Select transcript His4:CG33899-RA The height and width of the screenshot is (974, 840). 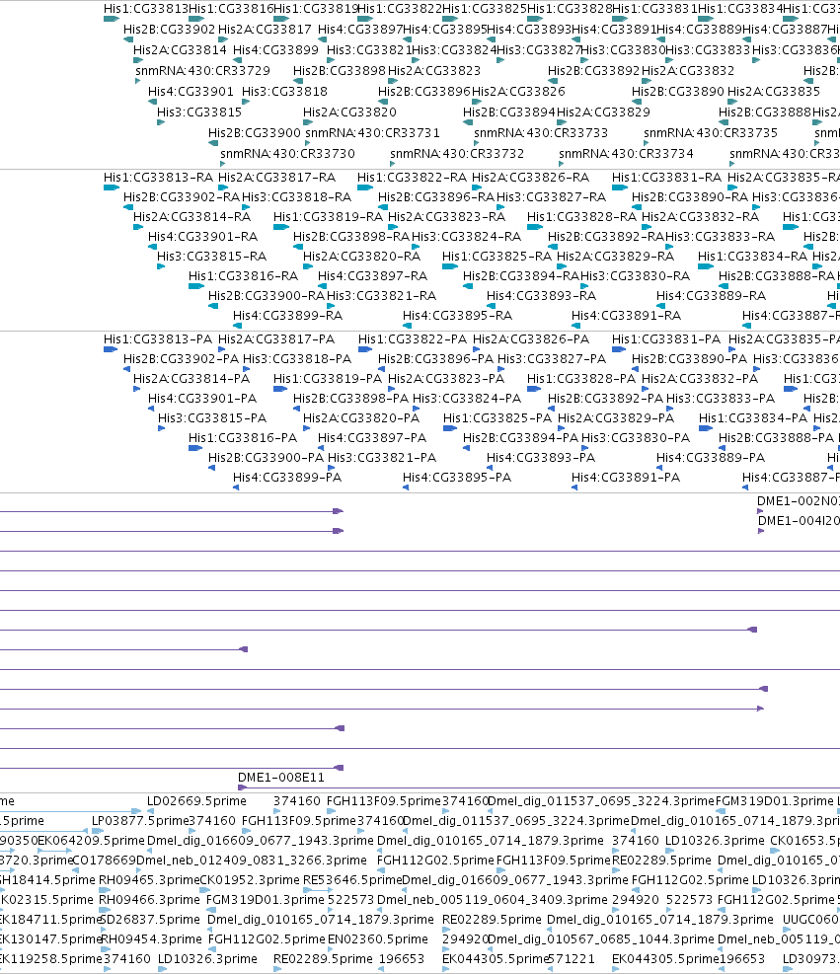point(287,316)
